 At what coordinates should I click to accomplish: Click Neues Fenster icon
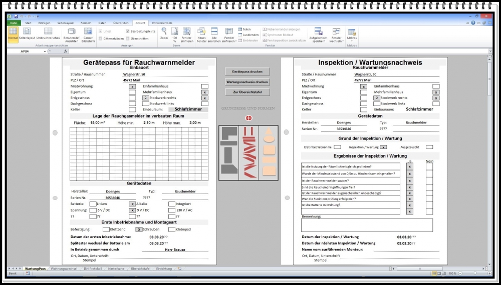(202, 33)
